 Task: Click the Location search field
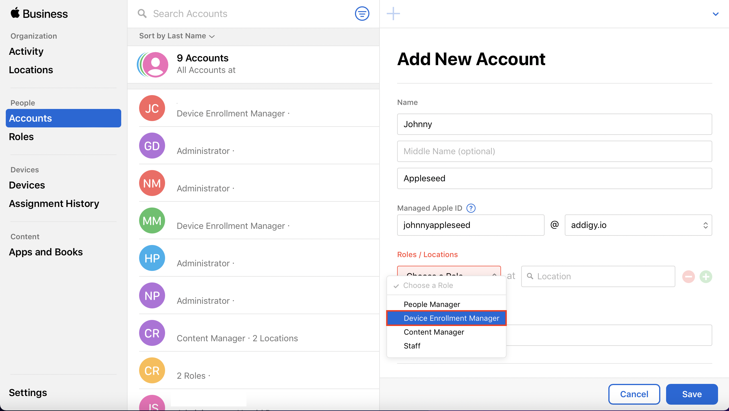pos(598,276)
